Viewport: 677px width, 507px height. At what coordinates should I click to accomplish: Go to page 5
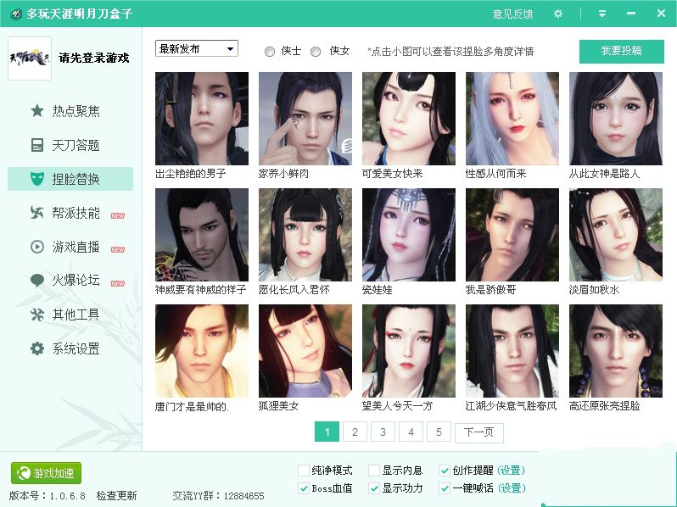pos(439,432)
